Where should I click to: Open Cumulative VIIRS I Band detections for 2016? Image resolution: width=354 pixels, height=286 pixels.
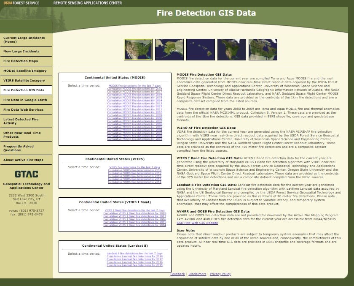click(134, 219)
